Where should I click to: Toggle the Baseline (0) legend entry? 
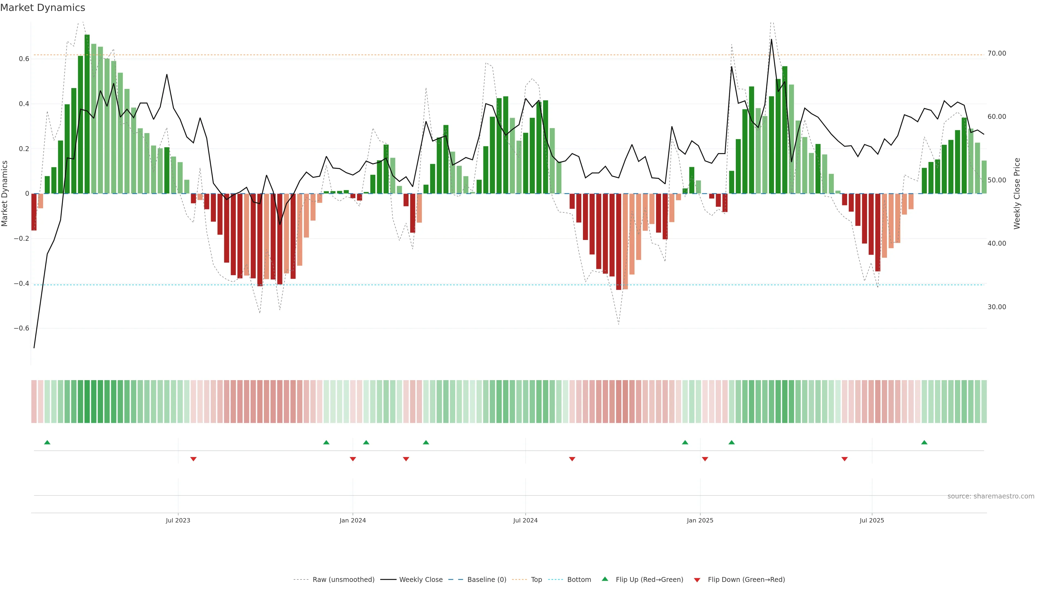coord(487,580)
